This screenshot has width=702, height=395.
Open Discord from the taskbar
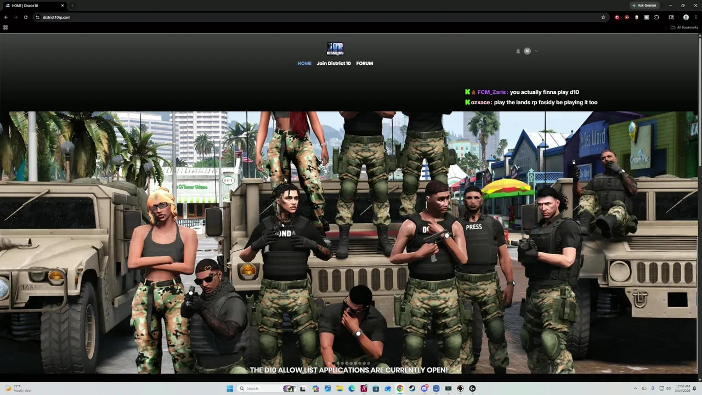pyautogui.click(x=424, y=388)
